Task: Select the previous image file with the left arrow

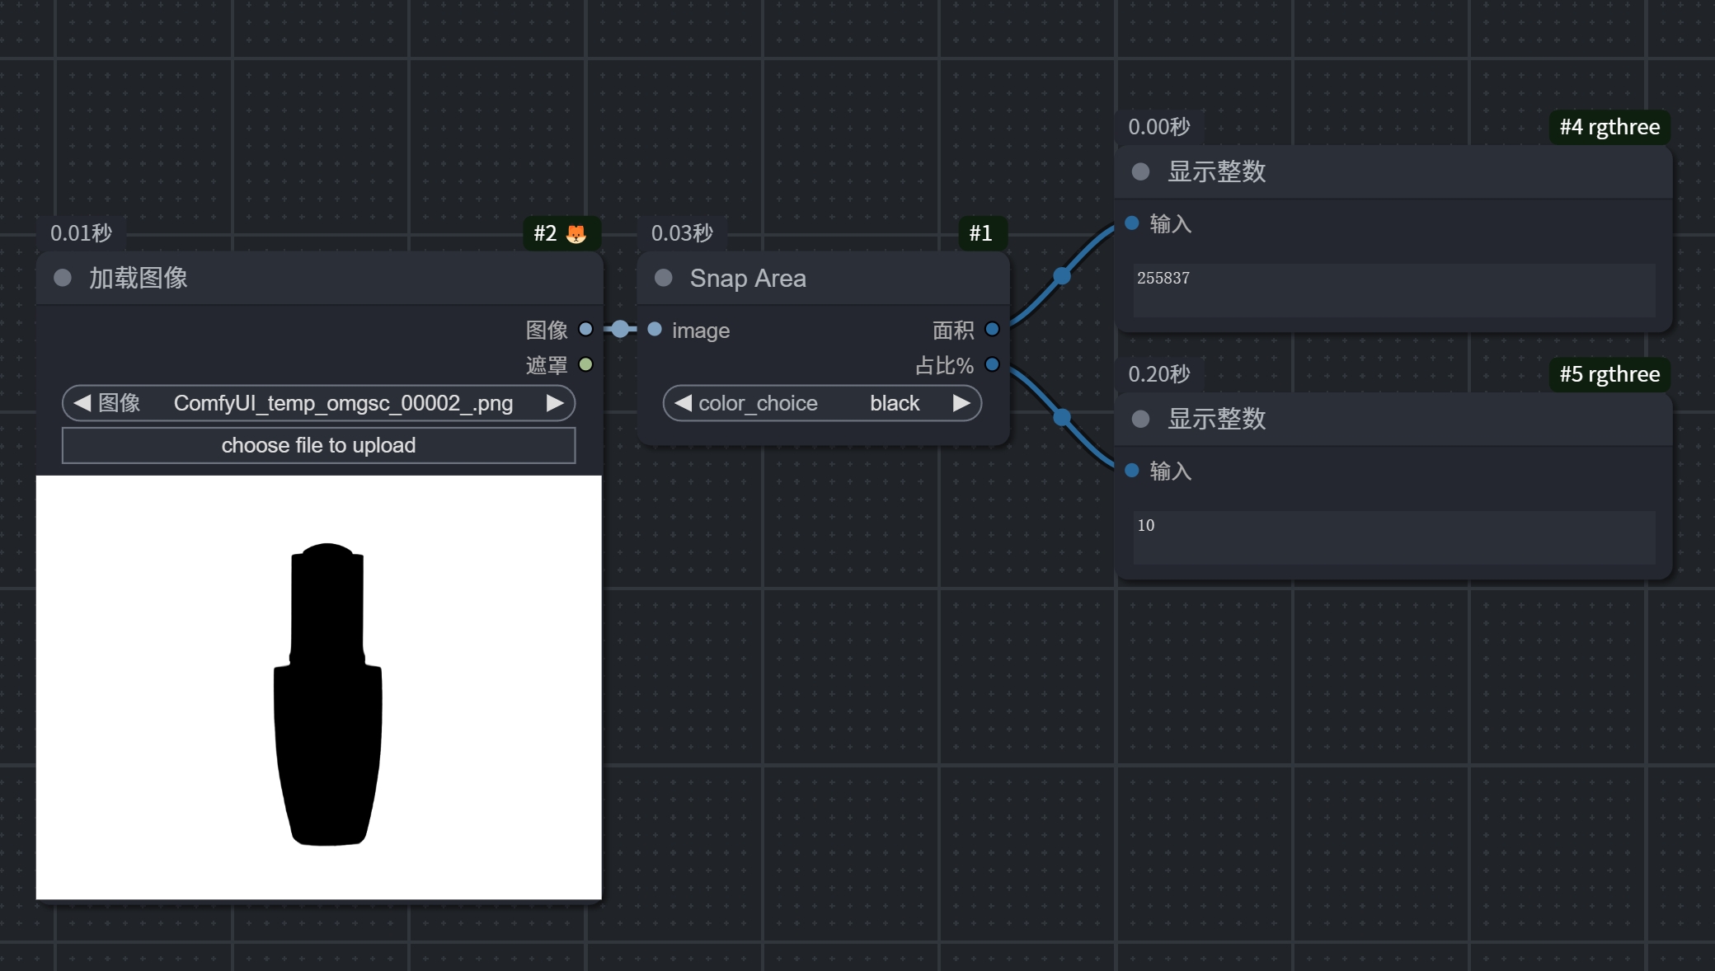Action: [x=82, y=403]
